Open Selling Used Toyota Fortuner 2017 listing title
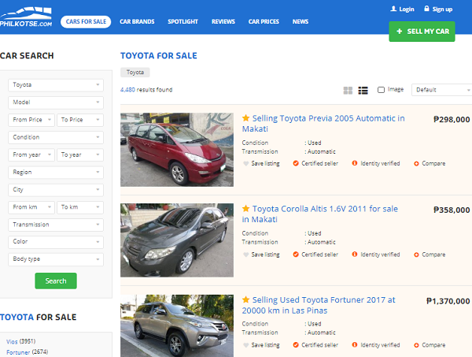This screenshot has width=472, height=357. [319, 305]
